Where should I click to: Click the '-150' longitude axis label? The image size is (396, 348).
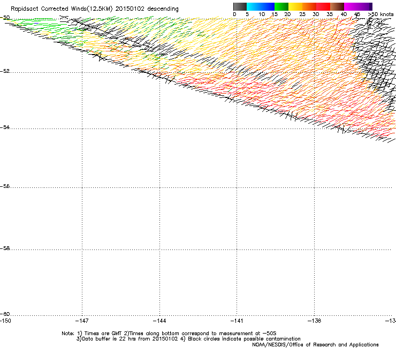[5, 321]
